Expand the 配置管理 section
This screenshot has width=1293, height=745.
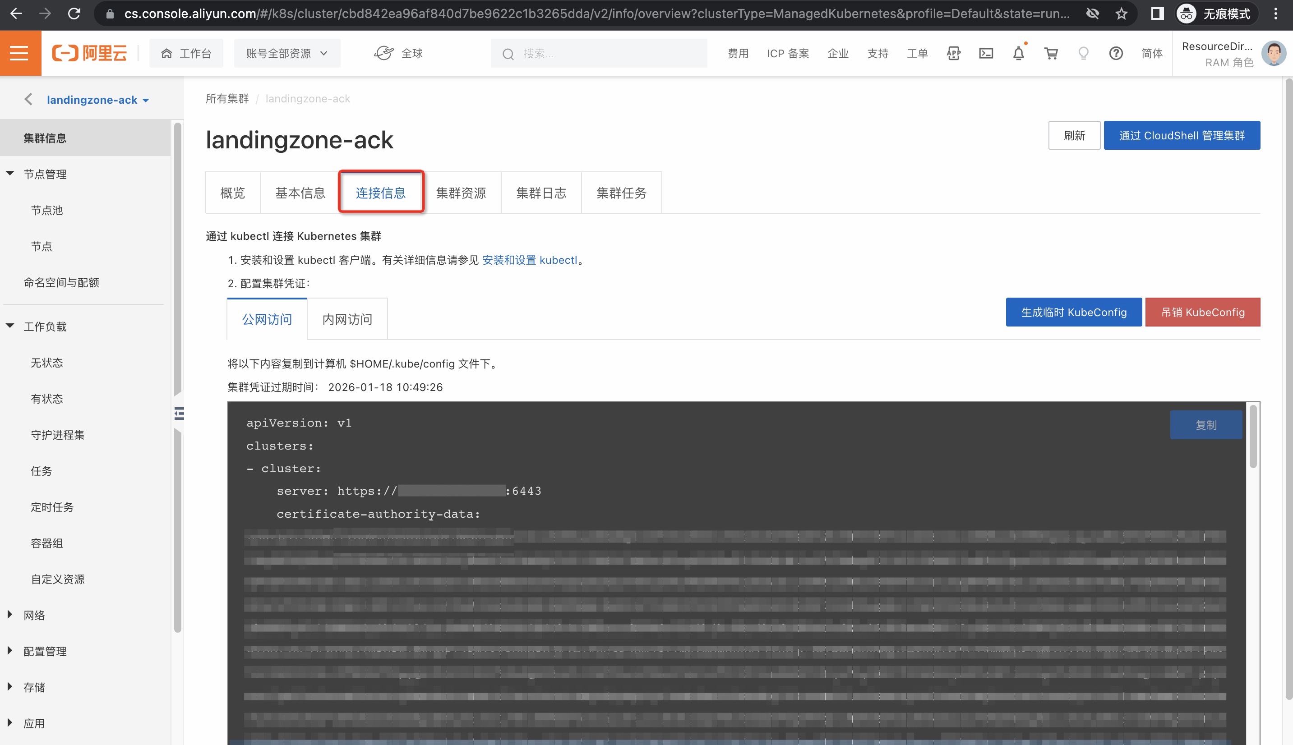[x=10, y=650]
